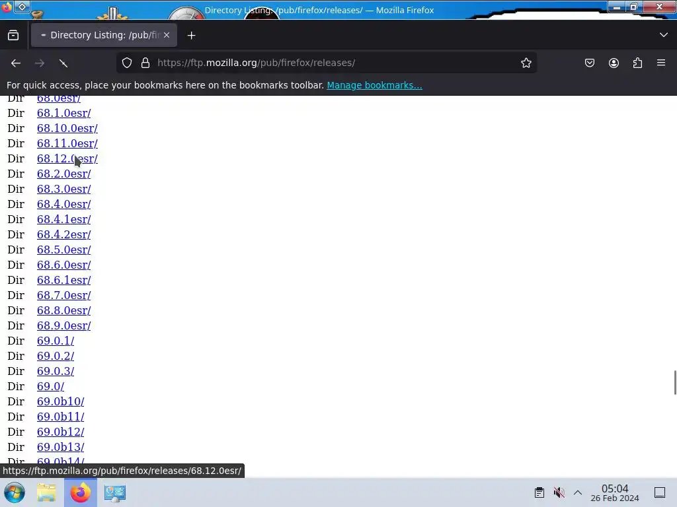The width and height of the screenshot is (677, 507).
Task: Open the 69.0.1/ directory link
Action: click(x=56, y=341)
